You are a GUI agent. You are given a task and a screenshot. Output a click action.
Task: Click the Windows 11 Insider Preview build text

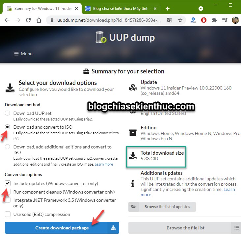click(186, 91)
